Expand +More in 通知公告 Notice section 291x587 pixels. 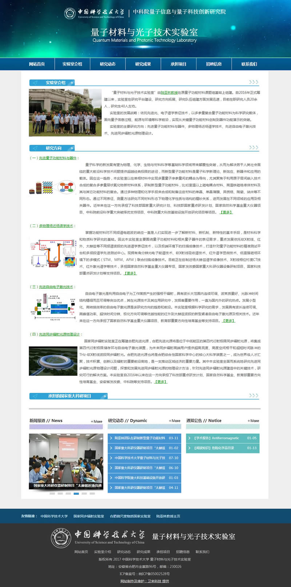coord(254,421)
